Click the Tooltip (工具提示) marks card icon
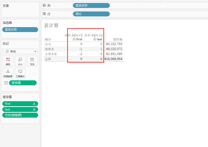The height and width of the screenshot is (147, 208). pyautogui.click(x=20, y=73)
